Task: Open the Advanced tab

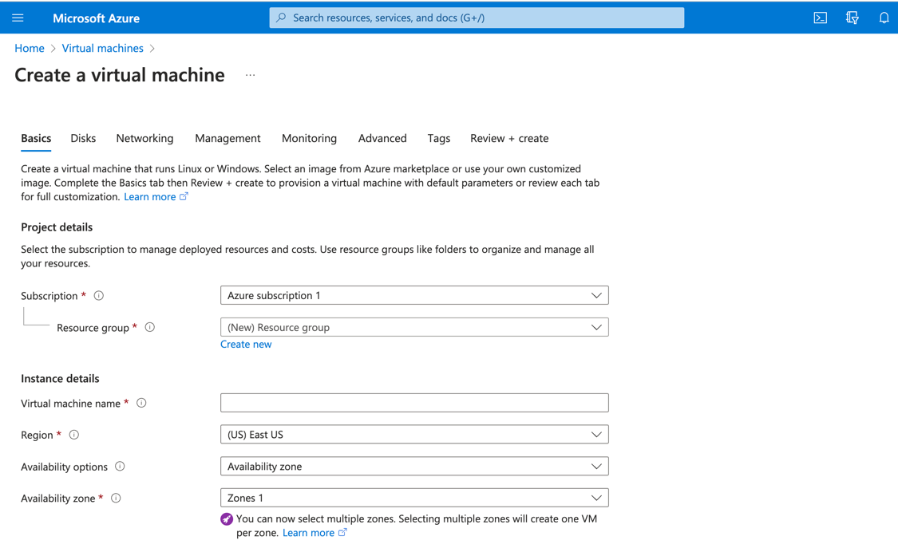Action: click(x=382, y=139)
